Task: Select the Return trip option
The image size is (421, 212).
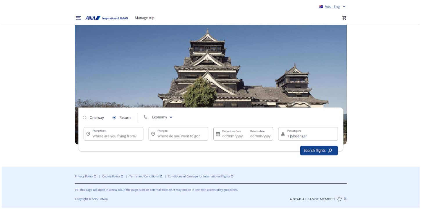Action: (114, 117)
